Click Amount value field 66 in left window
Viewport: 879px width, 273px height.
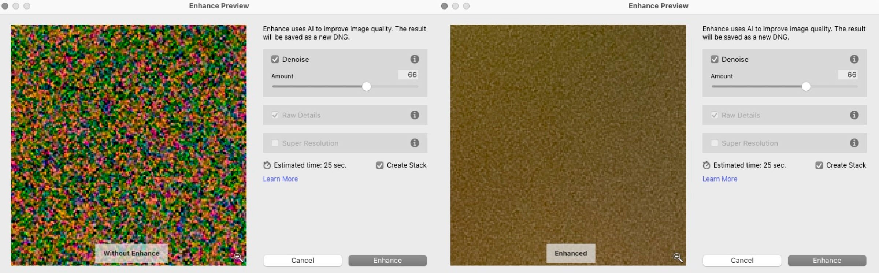[x=408, y=75]
